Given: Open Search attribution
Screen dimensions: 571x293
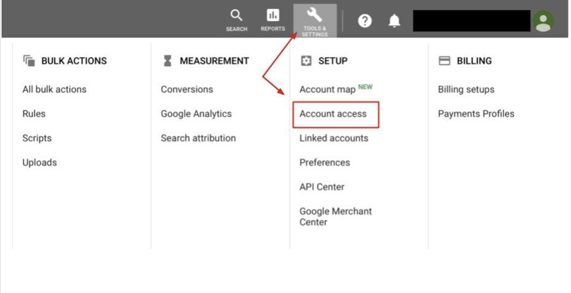Looking at the screenshot, I should coord(198,138).
